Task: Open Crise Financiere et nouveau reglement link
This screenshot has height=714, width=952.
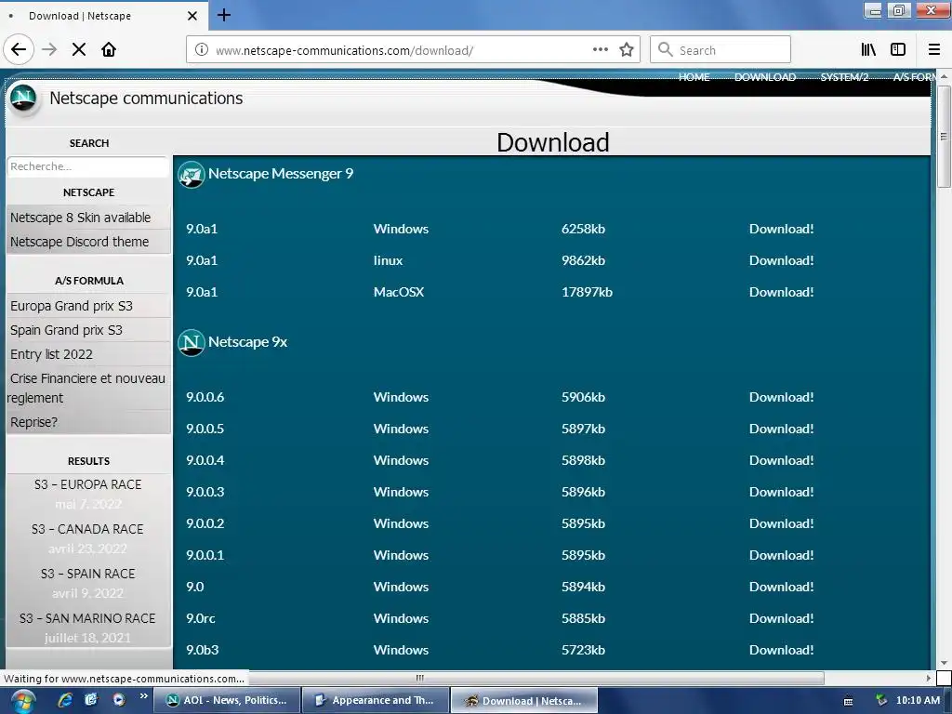Action: [86, 388]
